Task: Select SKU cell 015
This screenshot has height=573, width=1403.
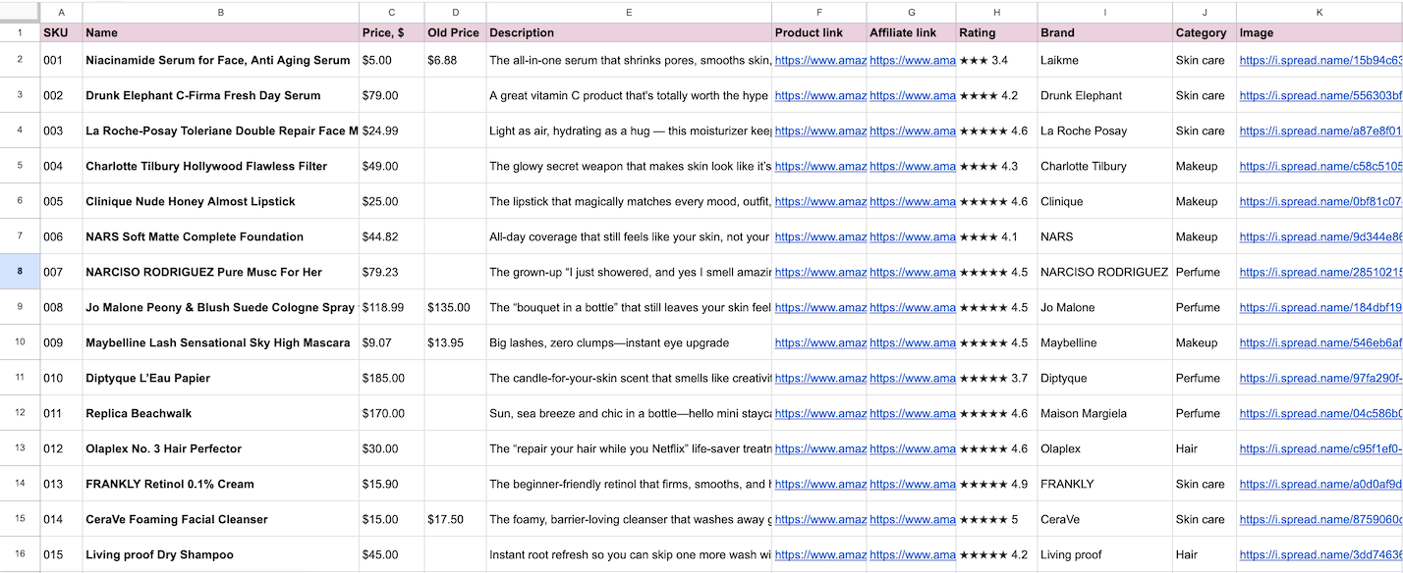Action: 61,554
